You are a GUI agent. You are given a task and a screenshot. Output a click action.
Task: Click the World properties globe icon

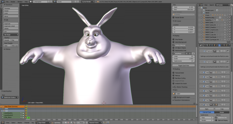point(212,45)
